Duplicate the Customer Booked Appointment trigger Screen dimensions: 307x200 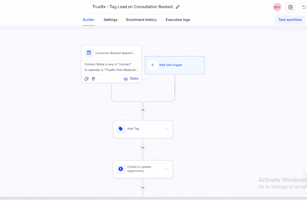87,79
